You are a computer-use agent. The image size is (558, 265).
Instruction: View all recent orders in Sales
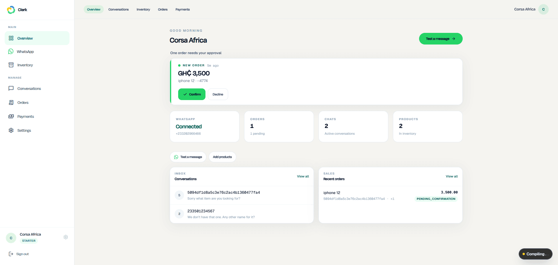452,176
